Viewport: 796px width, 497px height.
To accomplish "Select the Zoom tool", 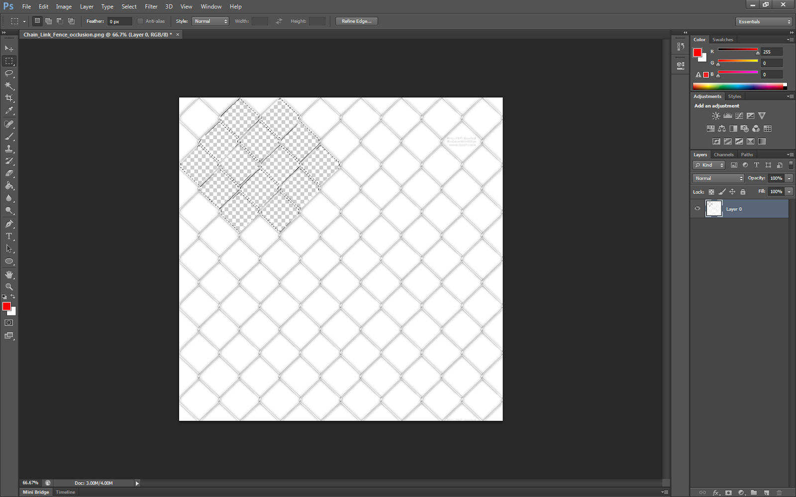I will click(9, 287).
